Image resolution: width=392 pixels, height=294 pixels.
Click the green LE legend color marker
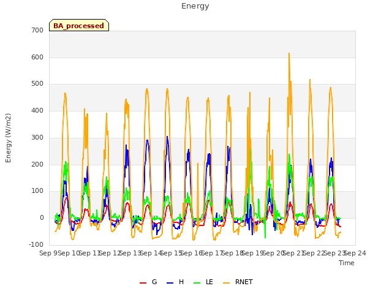click(x=197, y=283)
